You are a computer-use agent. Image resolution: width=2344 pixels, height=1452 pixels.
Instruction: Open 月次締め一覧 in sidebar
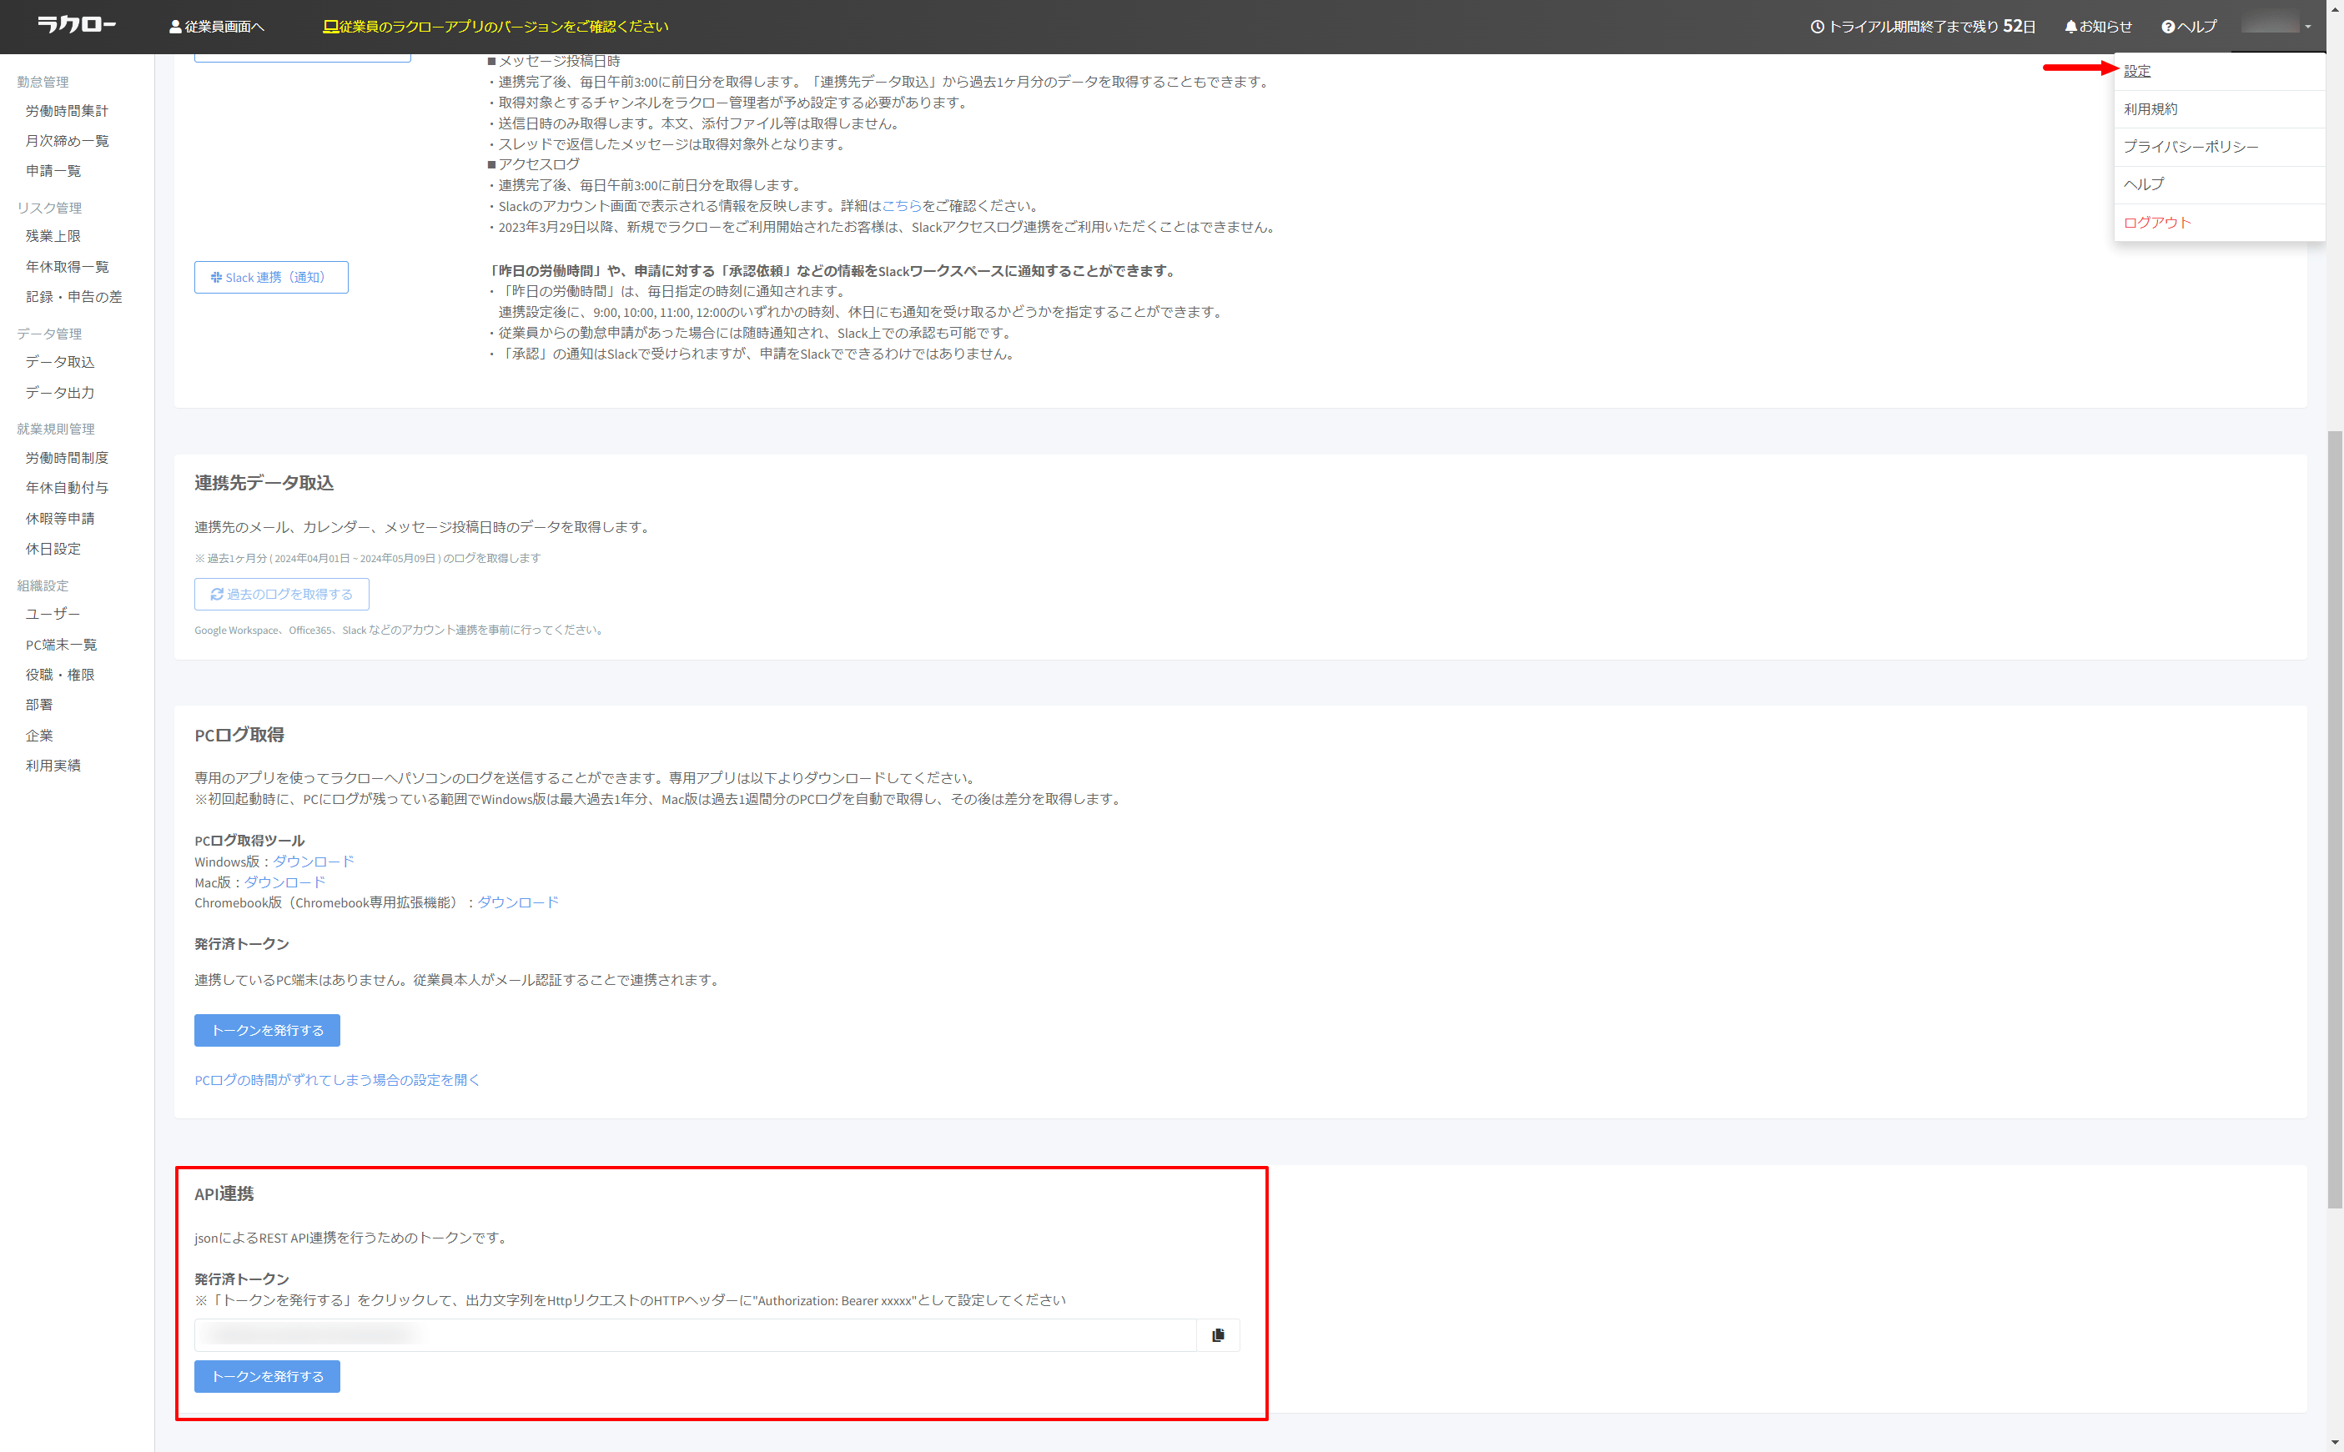pos(68,140)
